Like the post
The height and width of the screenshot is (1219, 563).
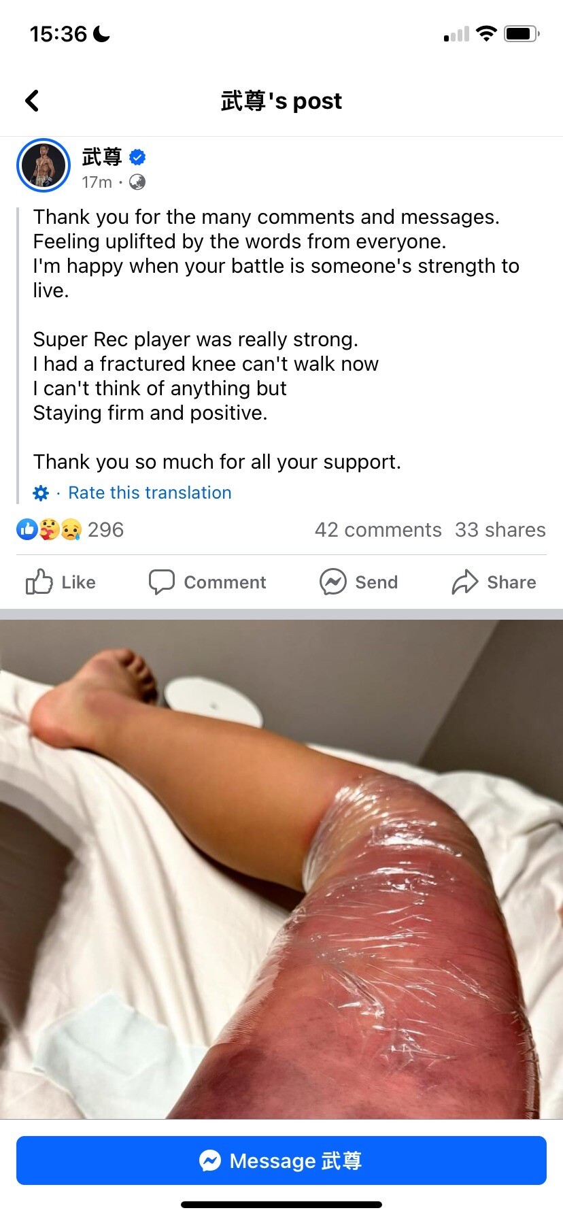click(x=61, y=582)
